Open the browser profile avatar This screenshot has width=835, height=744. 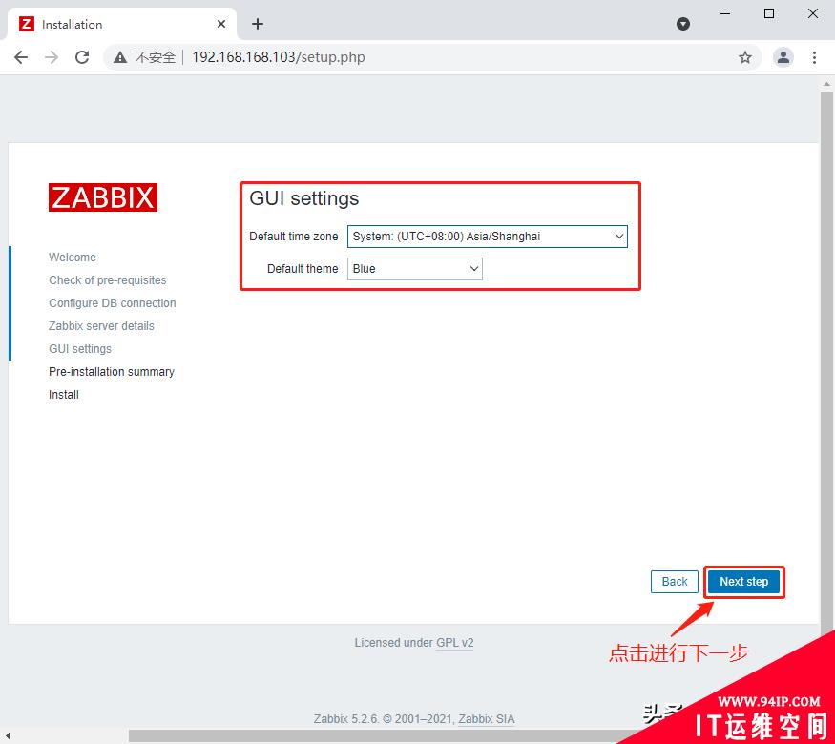[x=783, y=57]
